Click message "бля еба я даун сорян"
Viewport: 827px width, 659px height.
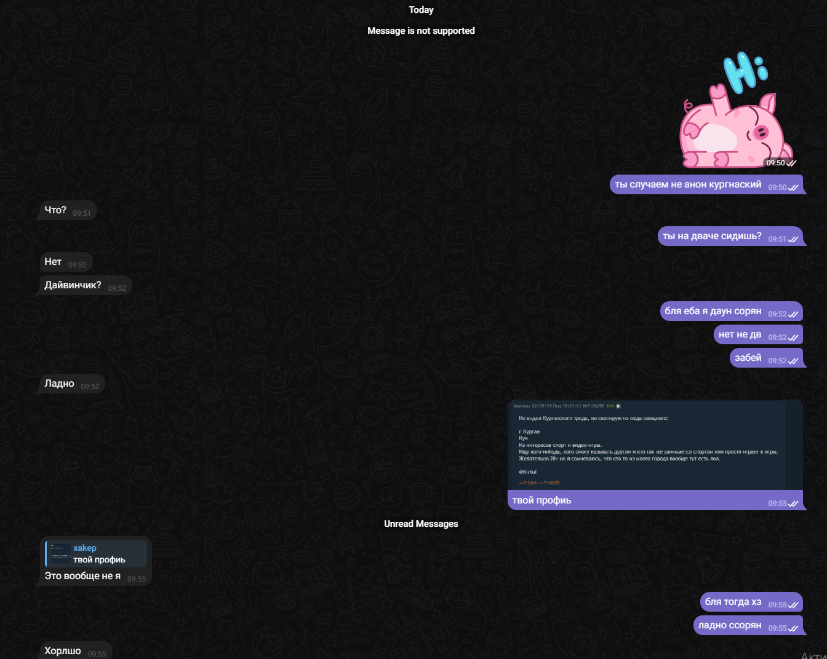tap(732, 311)
